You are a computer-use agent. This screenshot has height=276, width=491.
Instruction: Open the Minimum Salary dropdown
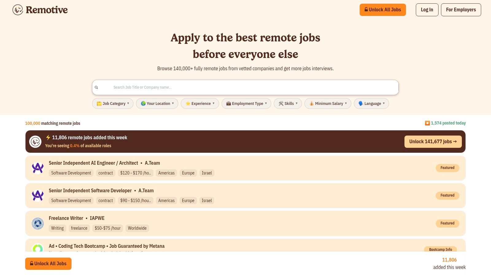328,104
